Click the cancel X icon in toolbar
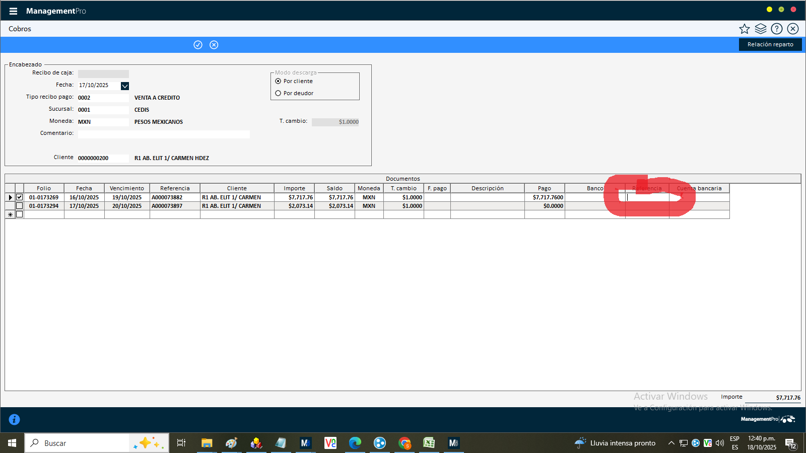 tap(214, 45)
